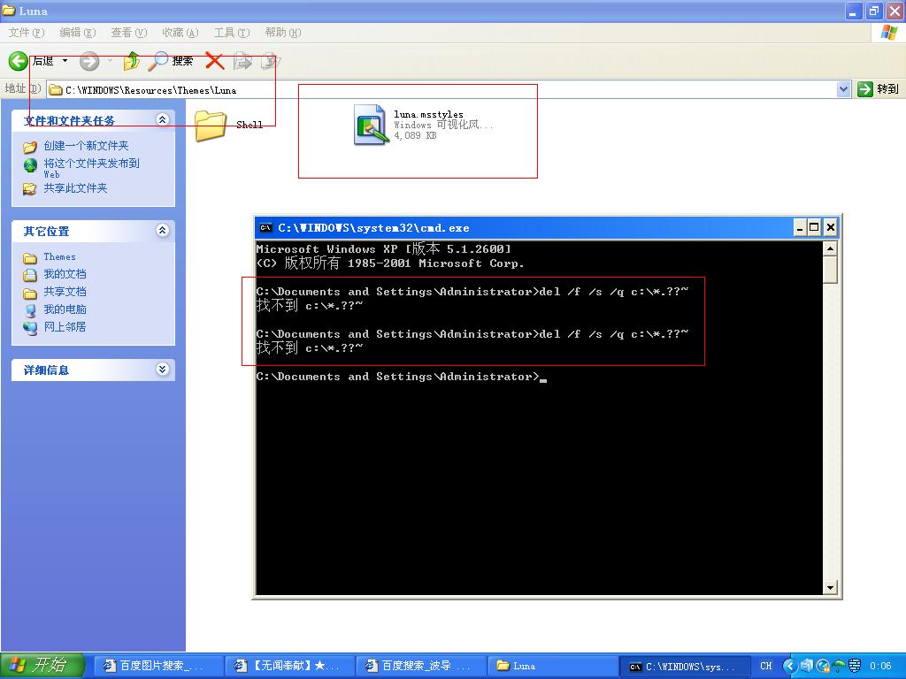Minimize the Luna Explorer window
This screenshot has height=679, width=906.
click(x=855, y=11)
